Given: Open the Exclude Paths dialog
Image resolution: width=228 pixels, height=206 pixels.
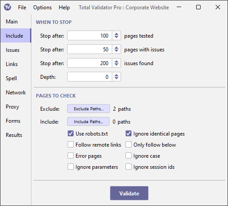Looking at the screenshot, I should (88, 109).
